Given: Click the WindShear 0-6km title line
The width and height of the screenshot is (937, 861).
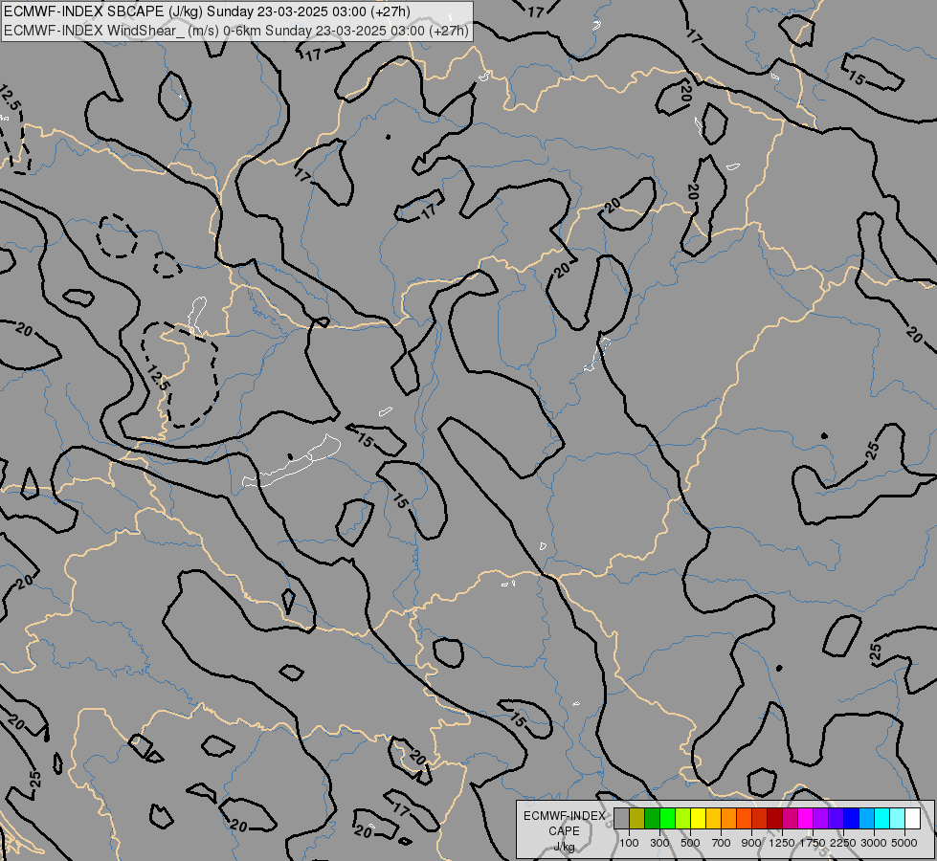Looking at the screenshot, I should tap(236, 31).
